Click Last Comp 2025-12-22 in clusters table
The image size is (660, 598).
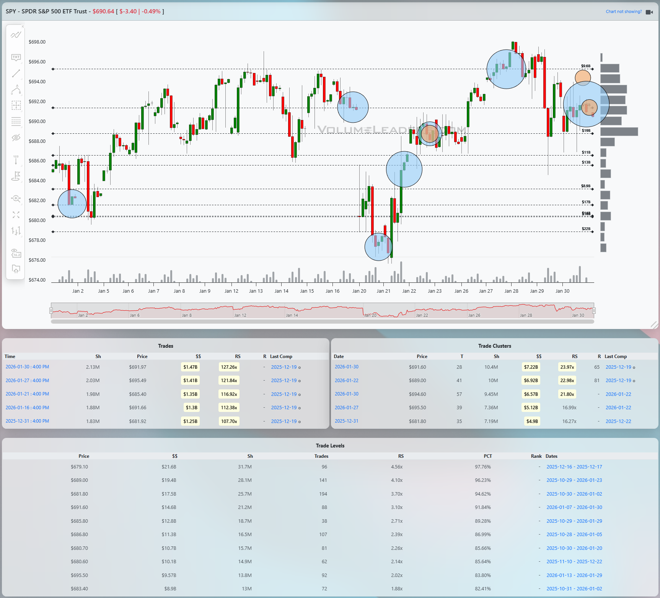(618, 421)
